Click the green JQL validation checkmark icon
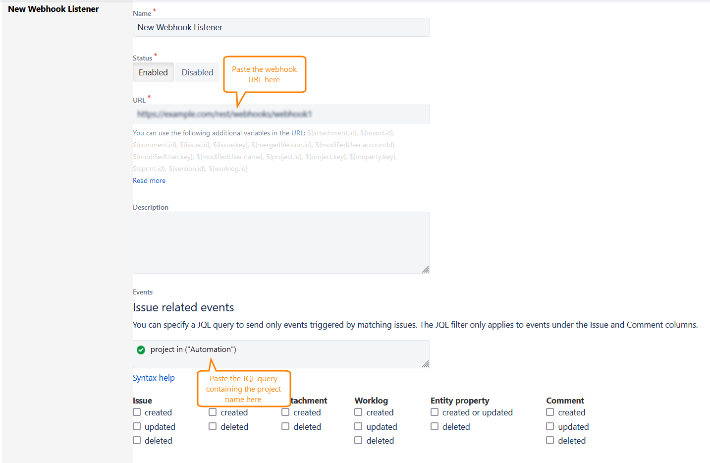This screenshot has width=710, height=463. 141,350
